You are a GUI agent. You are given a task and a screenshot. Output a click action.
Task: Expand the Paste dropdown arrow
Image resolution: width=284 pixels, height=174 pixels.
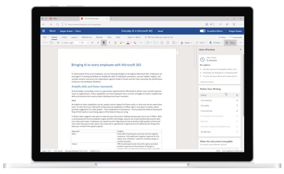pos(54,43)
